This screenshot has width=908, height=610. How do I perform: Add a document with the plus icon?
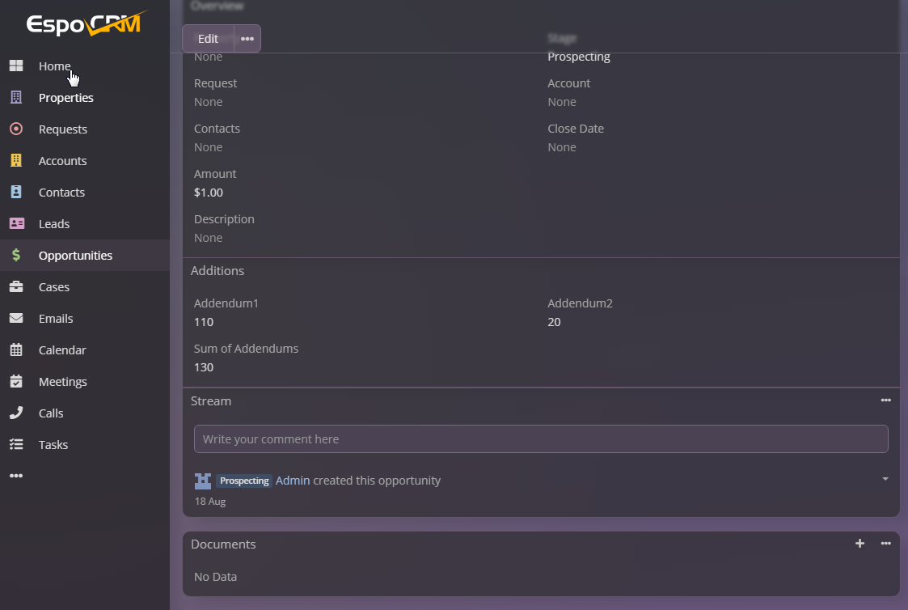click(x=860, y=544)
